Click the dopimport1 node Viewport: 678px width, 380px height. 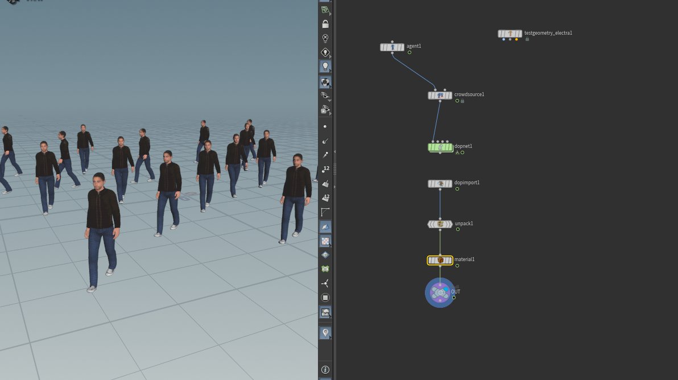click(440, 184)
